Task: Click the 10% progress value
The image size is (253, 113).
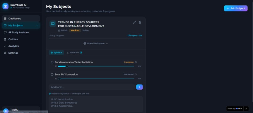Action: pos(139,66)
